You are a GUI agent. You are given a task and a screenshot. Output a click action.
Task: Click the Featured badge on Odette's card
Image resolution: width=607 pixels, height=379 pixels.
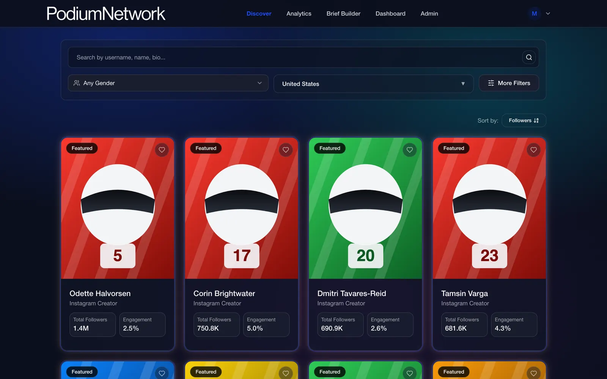82,148
